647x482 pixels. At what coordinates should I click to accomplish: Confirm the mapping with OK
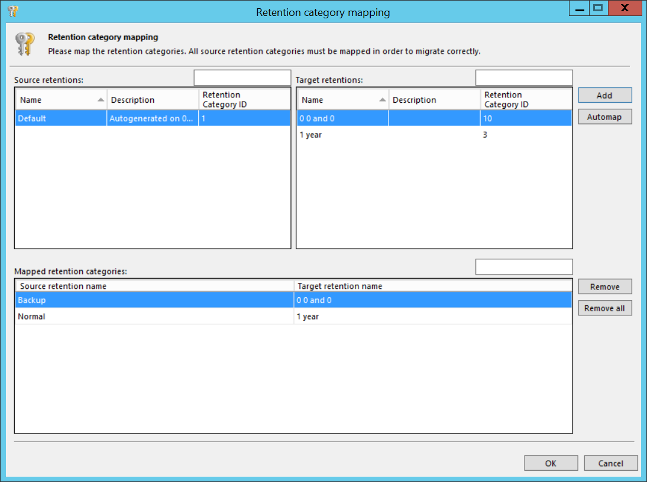551,463
